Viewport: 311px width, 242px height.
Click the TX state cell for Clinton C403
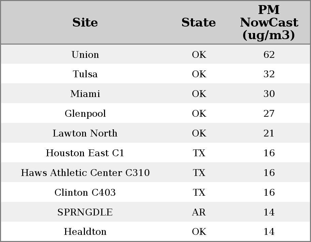coord(199,192)
